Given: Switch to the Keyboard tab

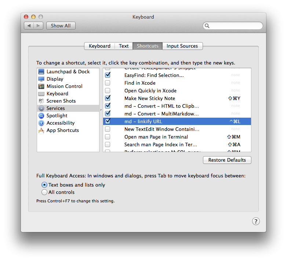Looking at the screenshot, I should point(99,46).
